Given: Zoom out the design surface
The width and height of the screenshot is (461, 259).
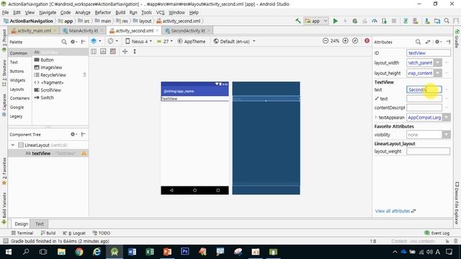Looking at the screenshot, I should point(326,41).
